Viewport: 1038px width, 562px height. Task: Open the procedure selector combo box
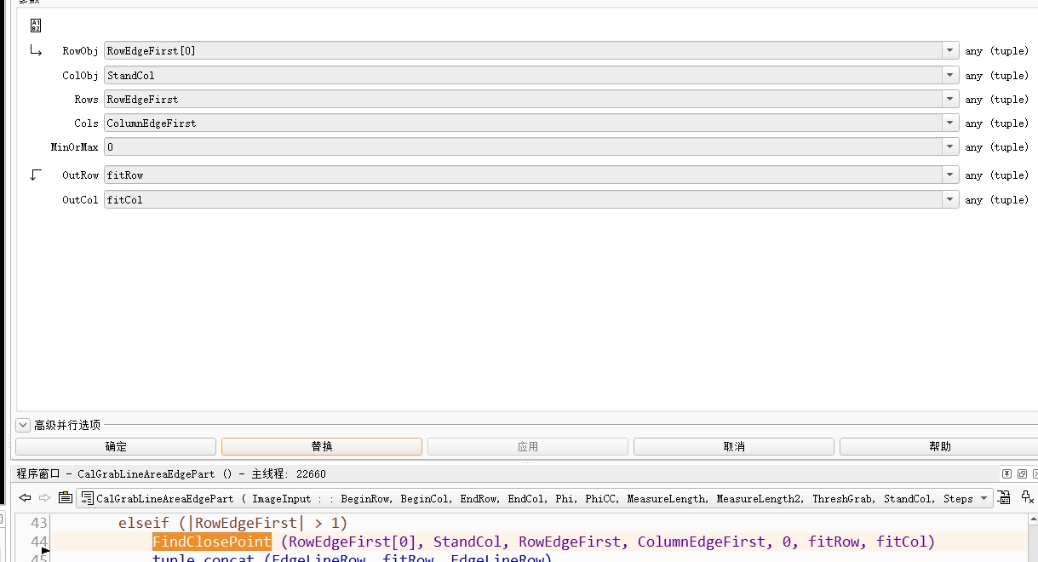tap(984, 499)
